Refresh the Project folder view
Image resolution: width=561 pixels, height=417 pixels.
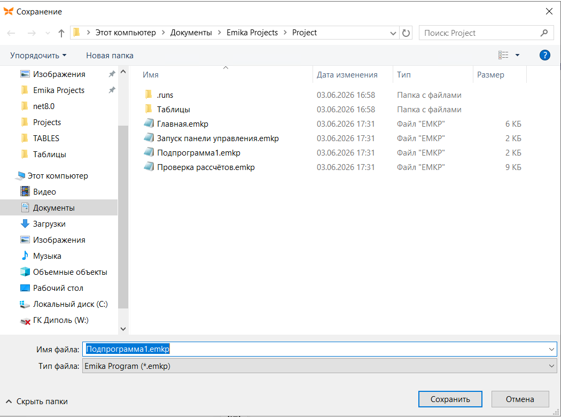click(x=406, y=33)
